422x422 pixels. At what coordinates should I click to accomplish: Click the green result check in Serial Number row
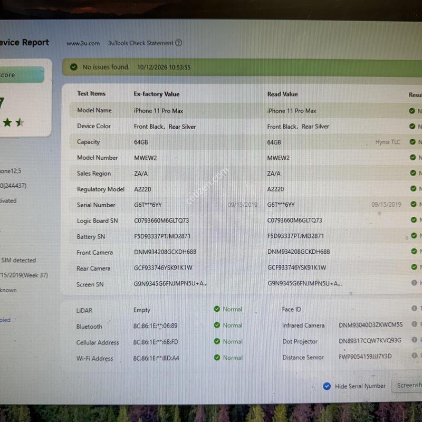414,204
